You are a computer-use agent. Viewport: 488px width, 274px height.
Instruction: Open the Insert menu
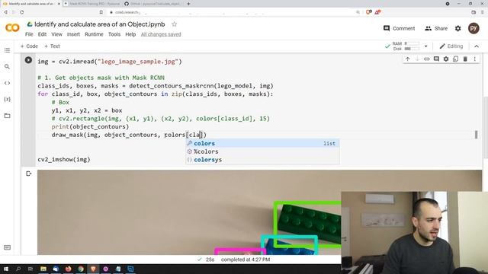point(73,34)
